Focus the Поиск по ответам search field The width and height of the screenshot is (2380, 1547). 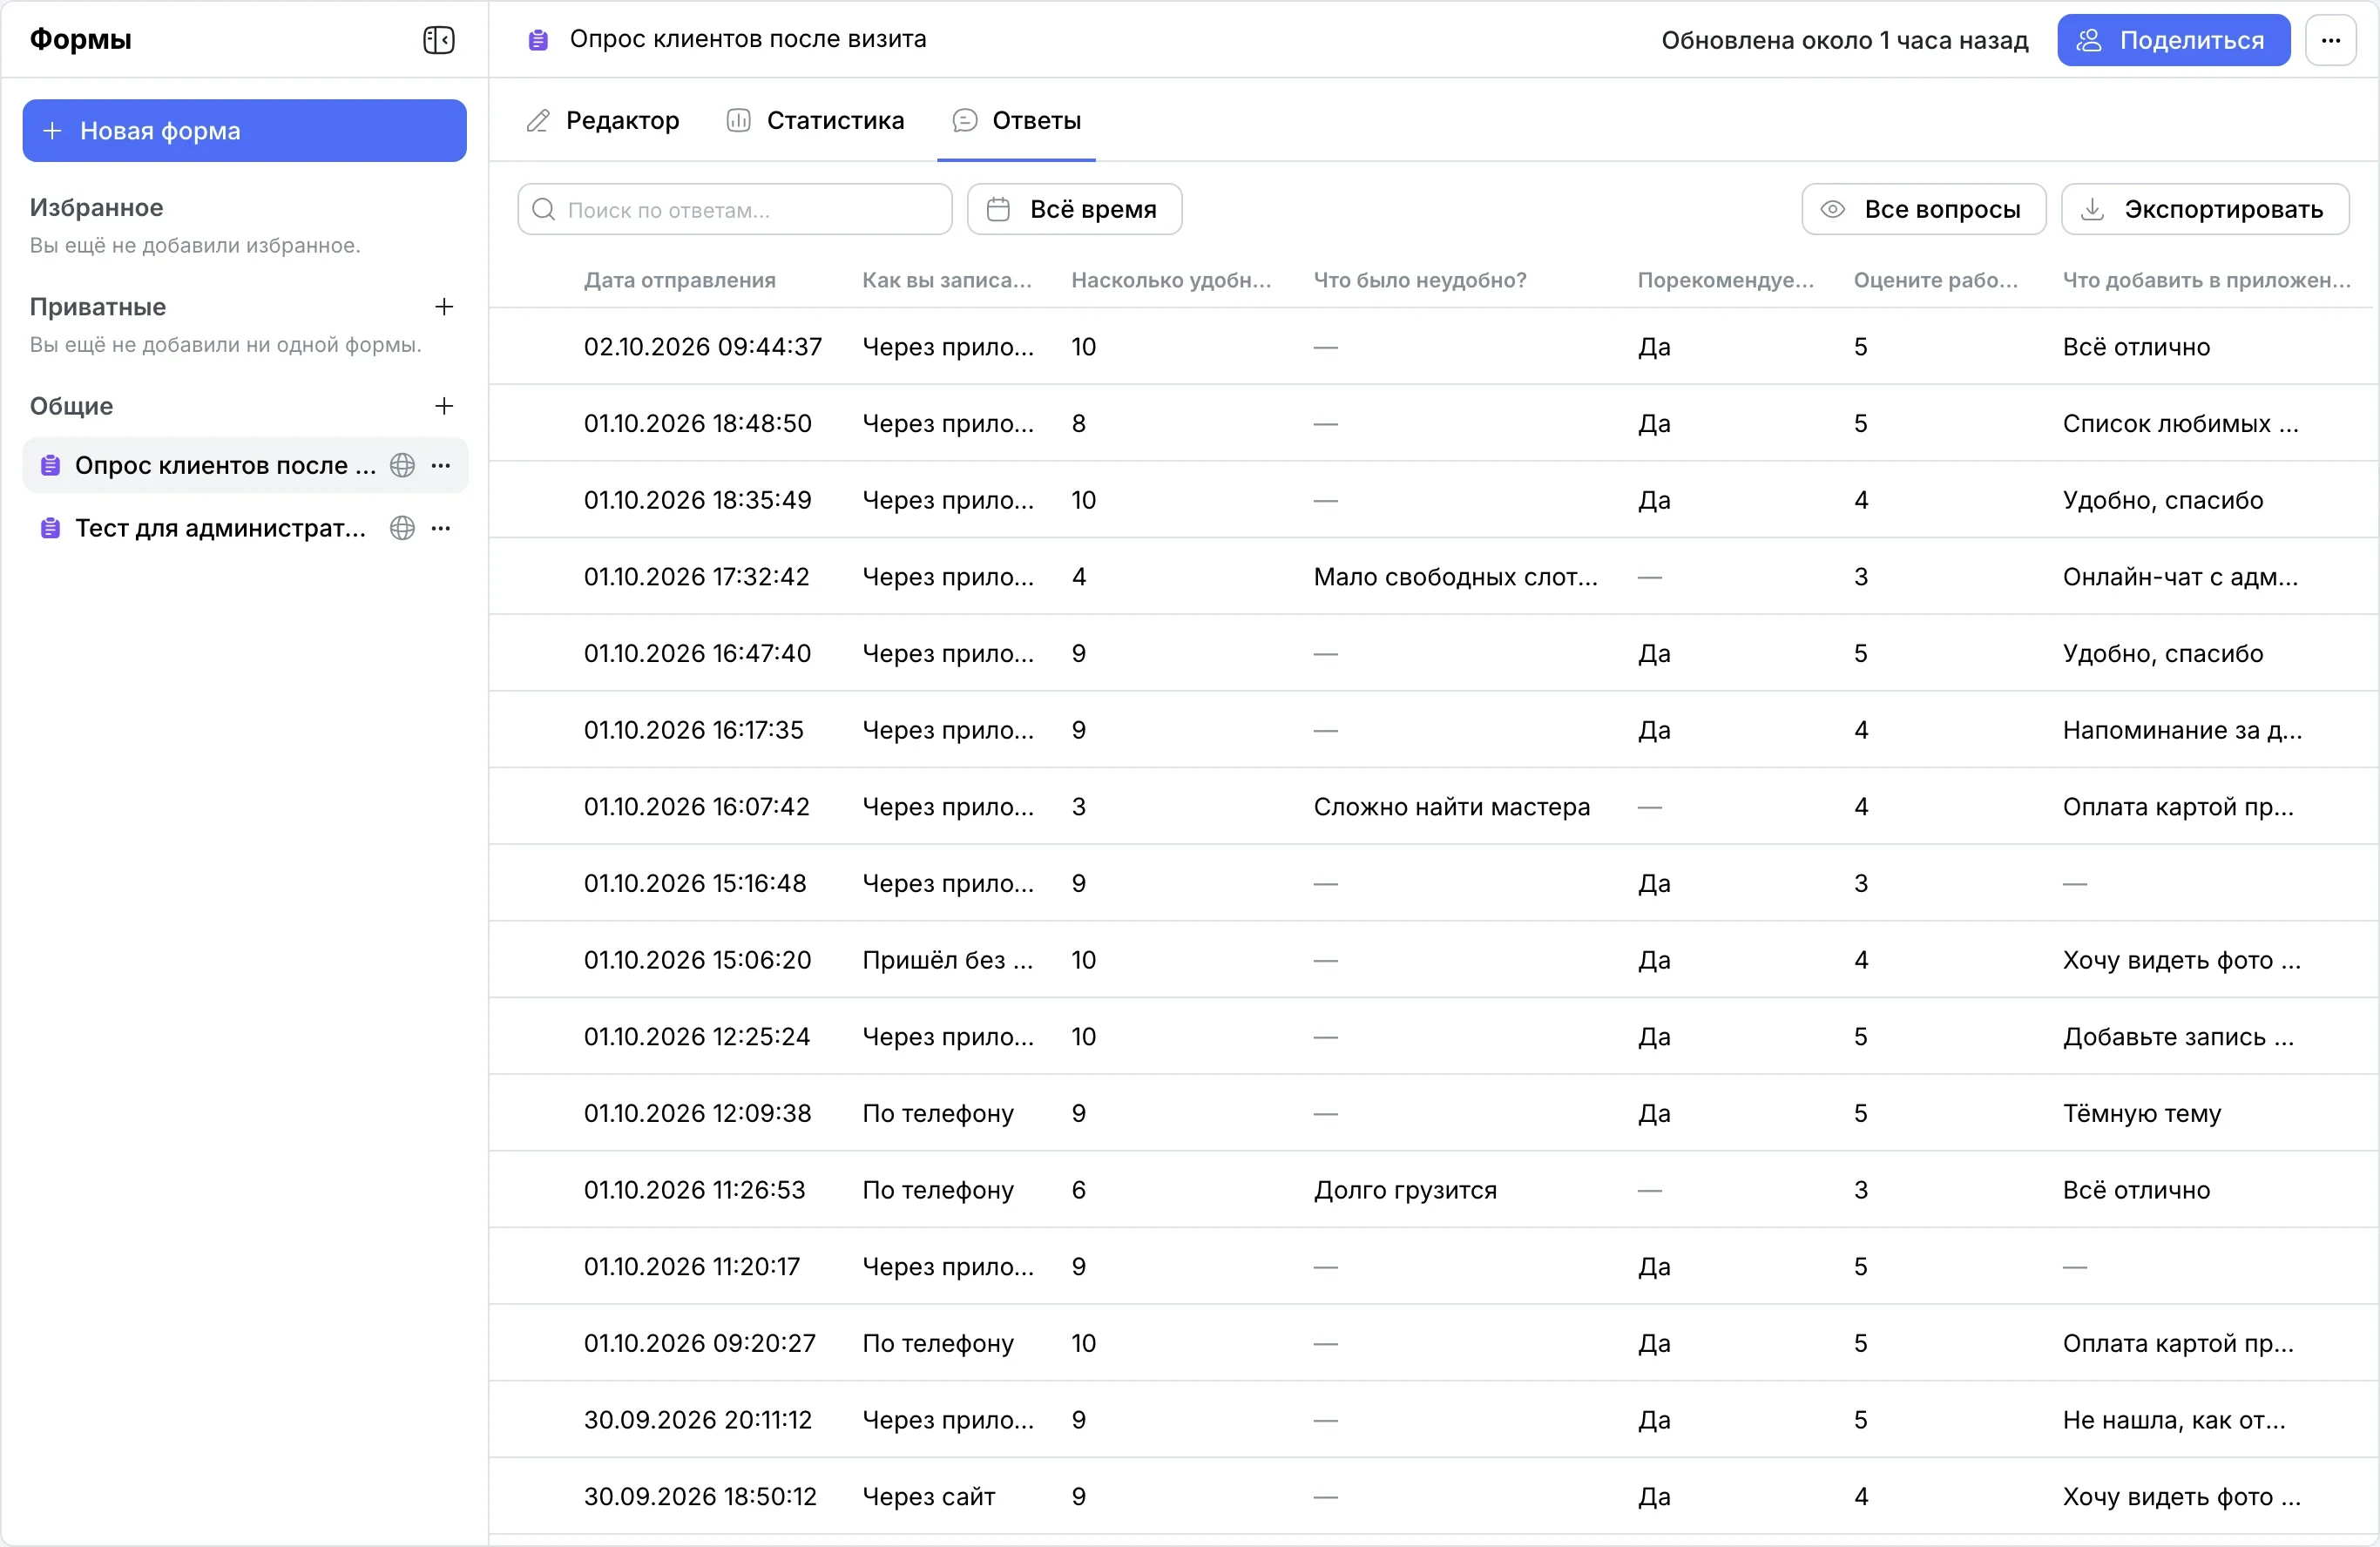(x=734, y=209)
